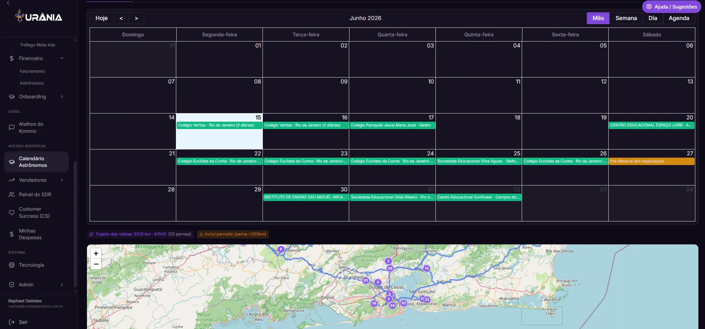Viewport: 705px width, 329px height.
Task: Click the Hoje button
Action: [x=102, y=18]
